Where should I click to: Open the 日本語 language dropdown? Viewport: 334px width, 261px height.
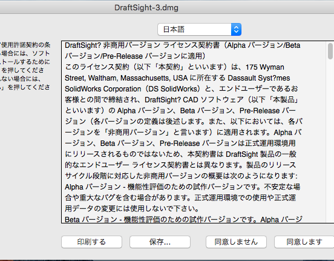[x=200, y=30]
